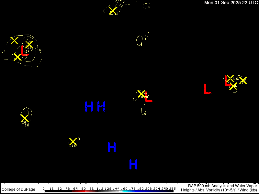This screenshot has width=259, height=194.
Task: Click the 'Heights / Abs. Vorticity / Wind (kts)' caption
Action: 219,190
